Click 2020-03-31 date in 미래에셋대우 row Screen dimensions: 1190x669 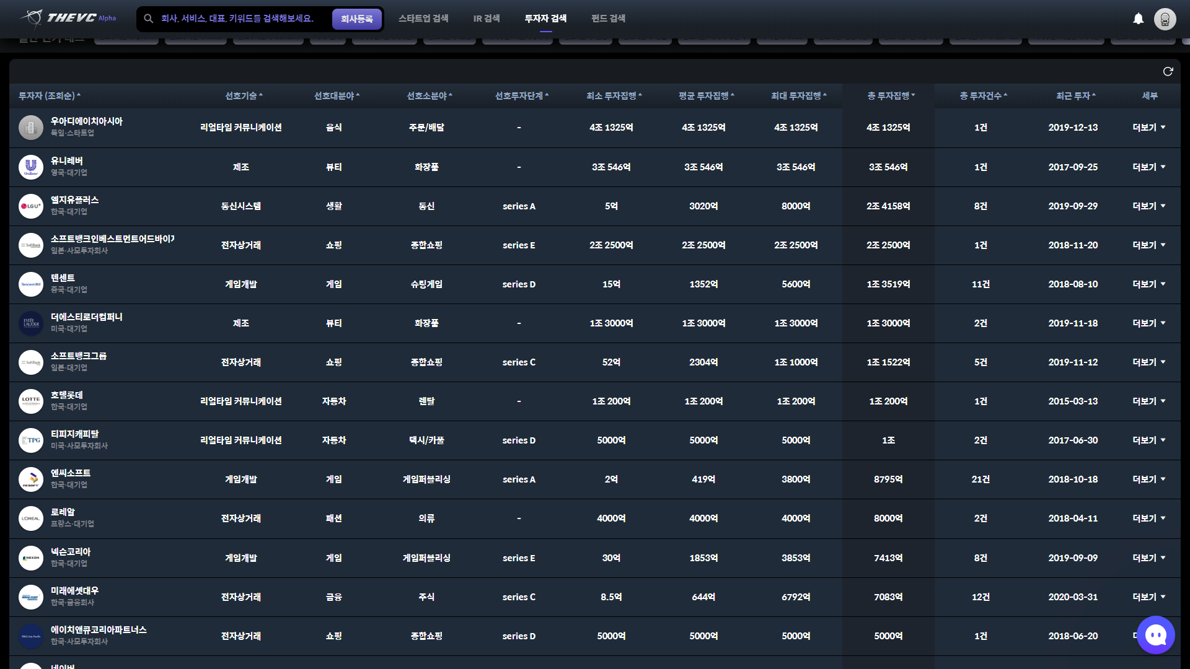click(x=1073, y=597)
